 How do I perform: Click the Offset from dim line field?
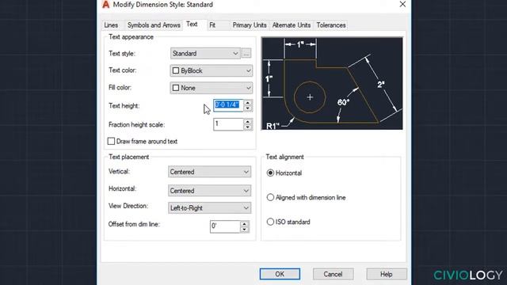coord(225,226)
